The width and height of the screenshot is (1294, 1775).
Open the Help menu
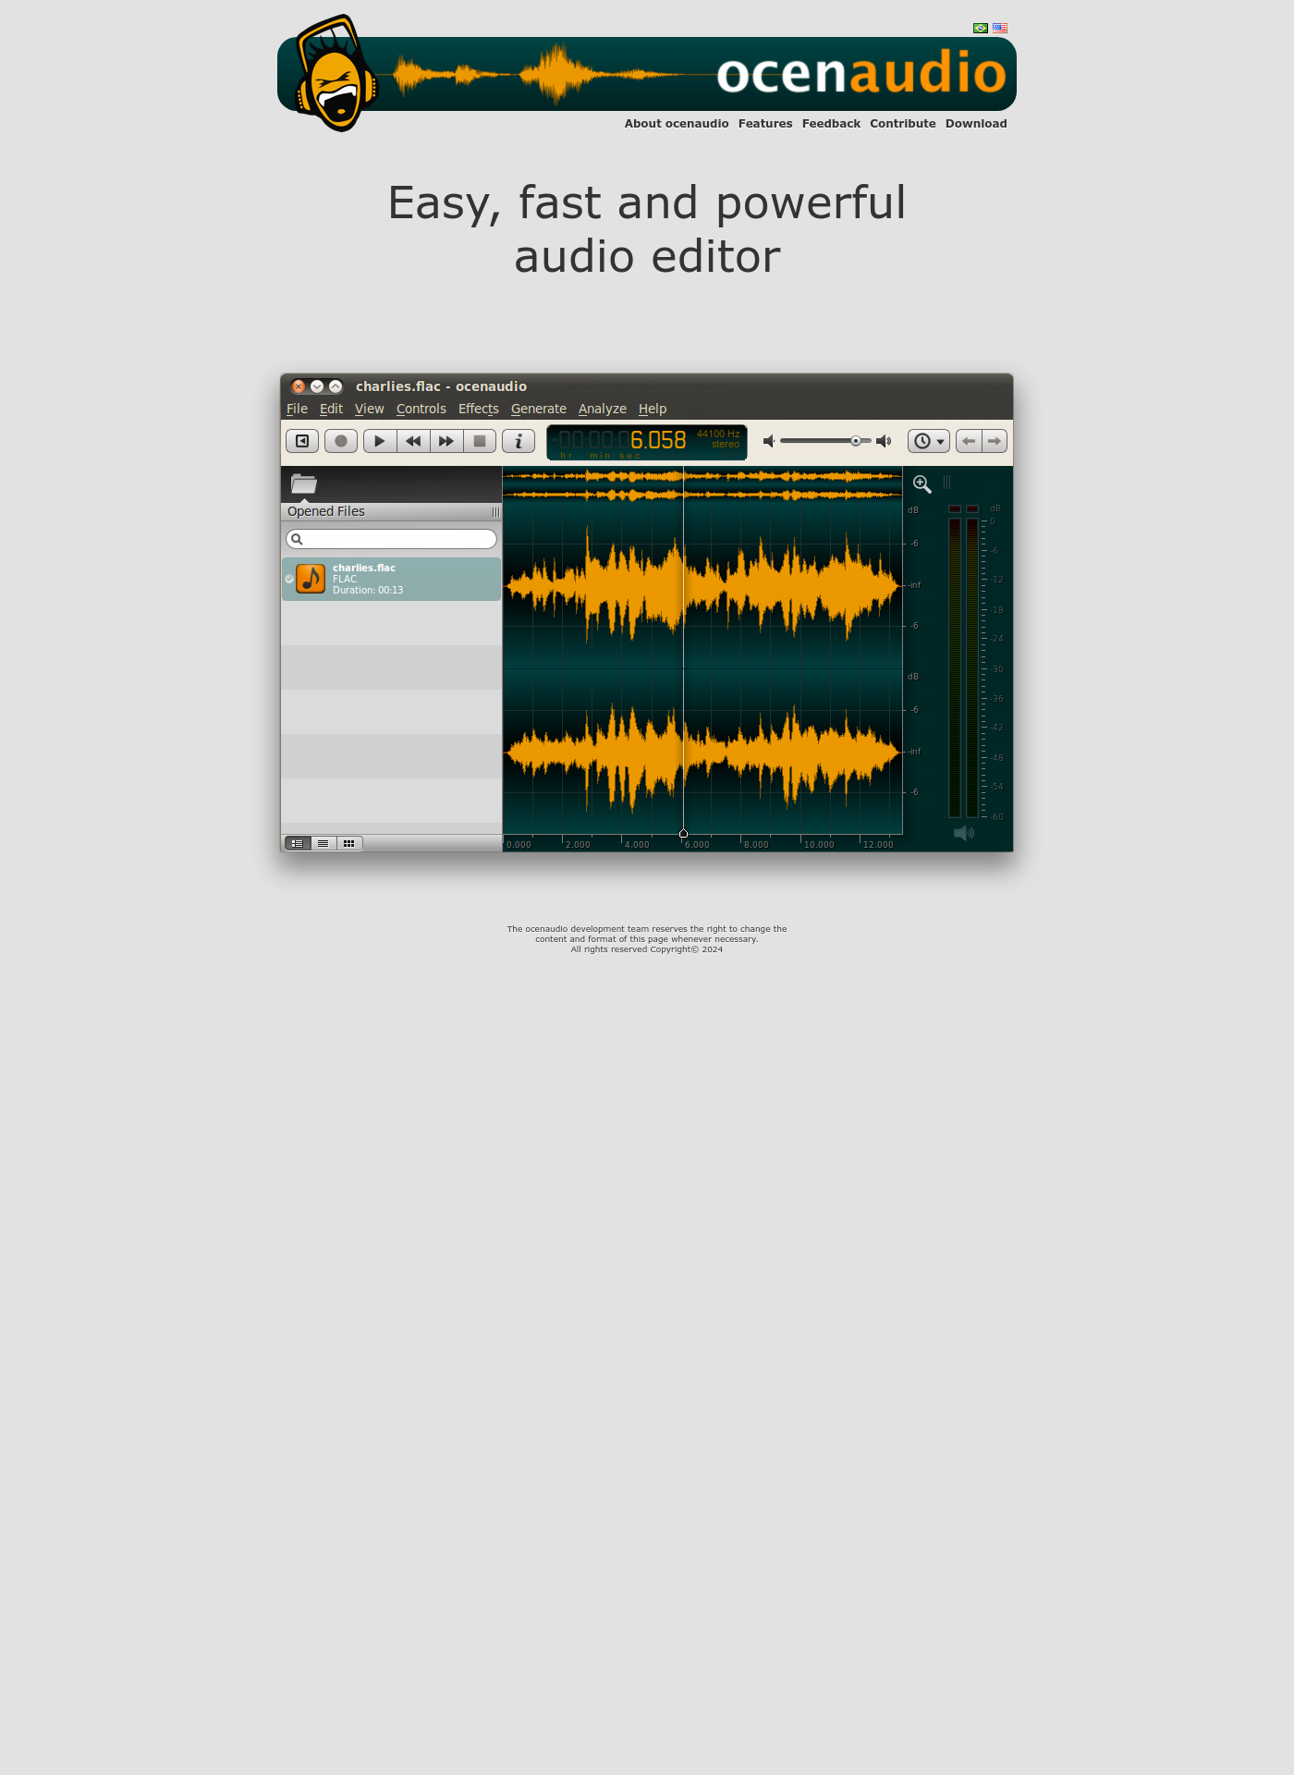[x=653, y=409]
